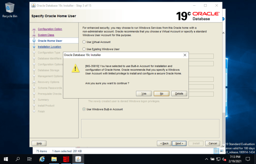Select the Use Virtual Account option

tap(97, 42)
